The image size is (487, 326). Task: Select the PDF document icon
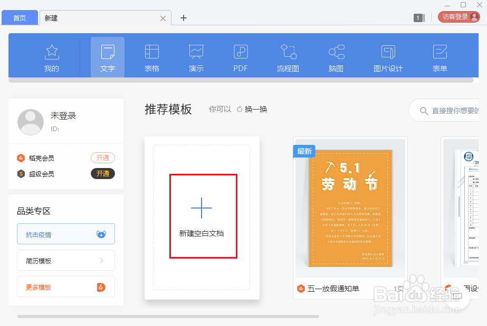click(241, 58)
